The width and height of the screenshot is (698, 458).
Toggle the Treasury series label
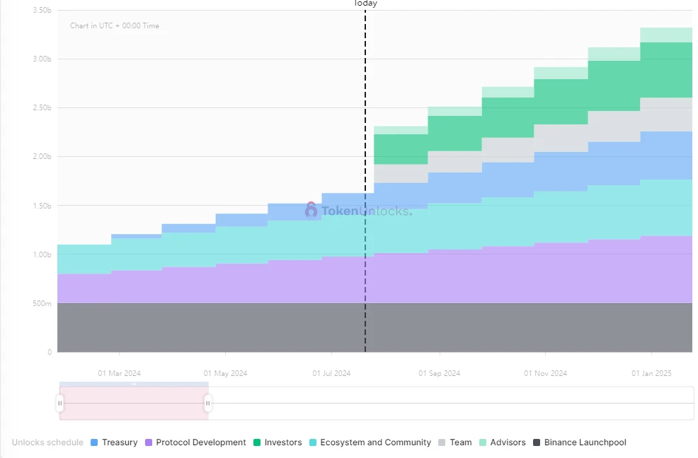tap(120, 442)
